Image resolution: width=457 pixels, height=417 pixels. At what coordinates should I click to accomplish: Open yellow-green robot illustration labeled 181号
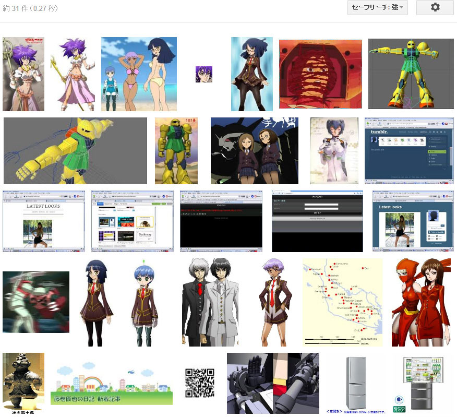click(176, 151)
